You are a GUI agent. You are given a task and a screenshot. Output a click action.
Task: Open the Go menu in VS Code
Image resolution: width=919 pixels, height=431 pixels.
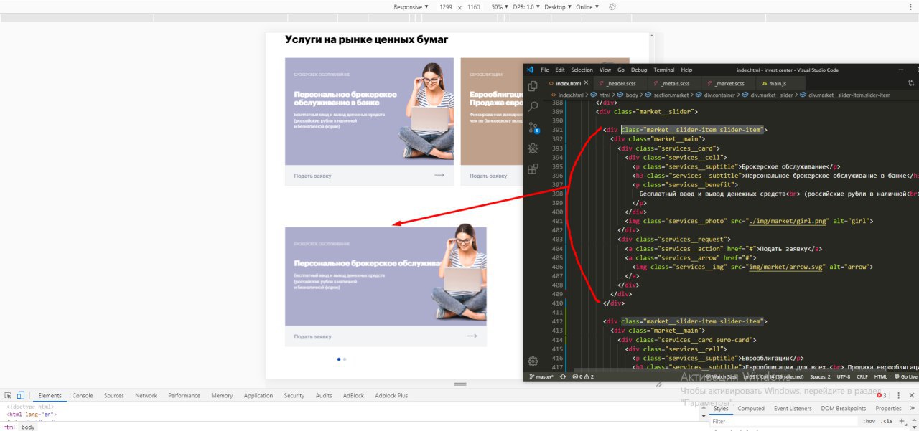point(621,70)
